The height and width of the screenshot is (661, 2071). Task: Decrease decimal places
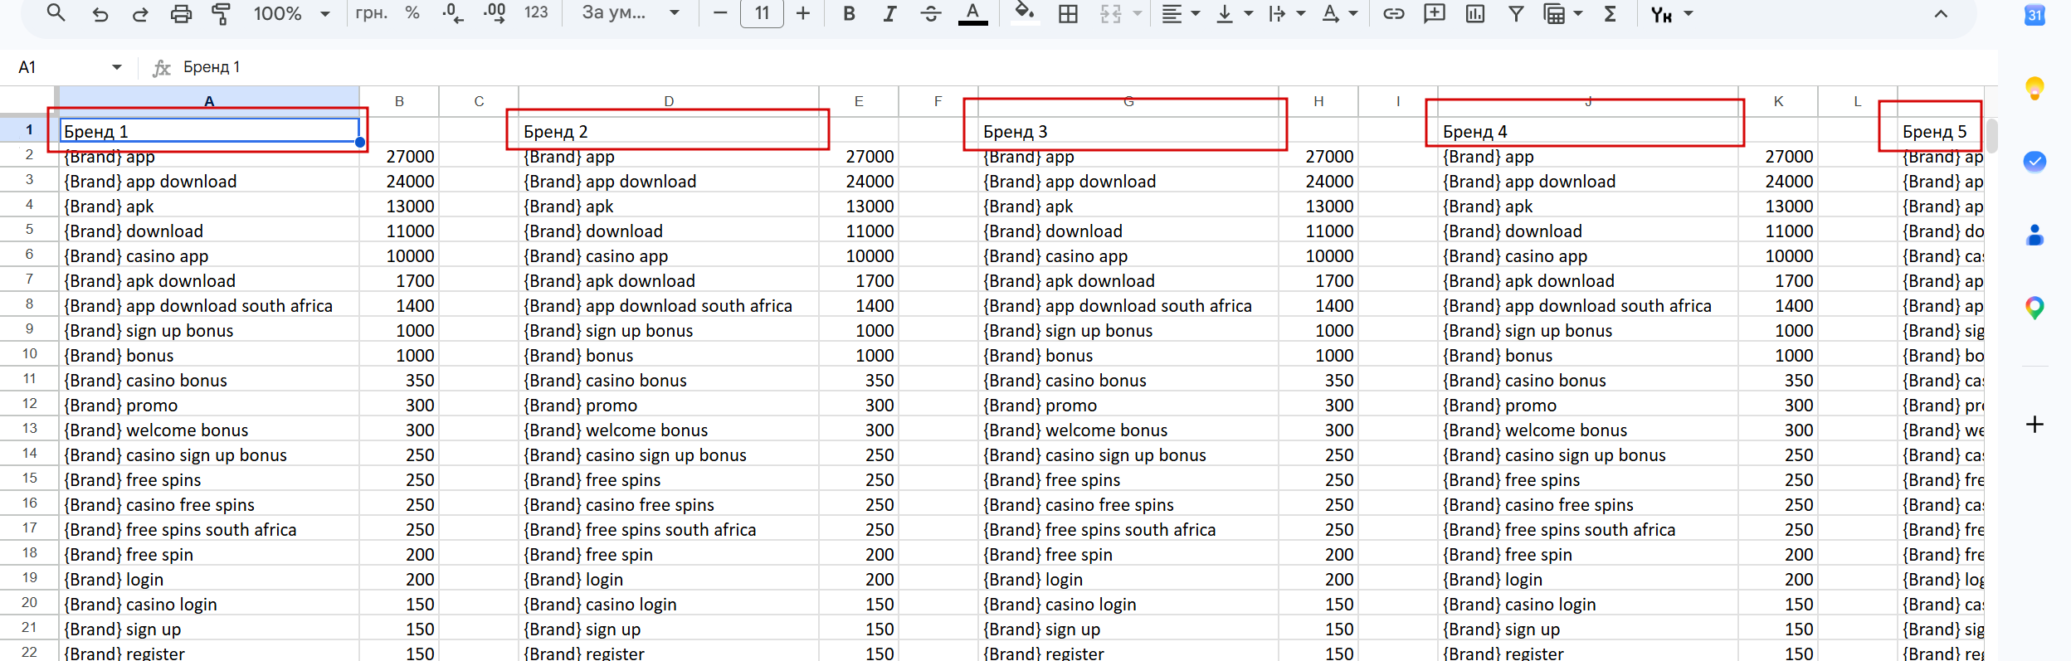coord(453,13)
